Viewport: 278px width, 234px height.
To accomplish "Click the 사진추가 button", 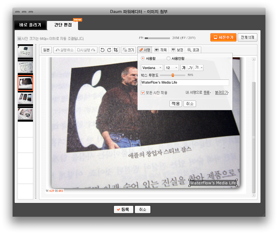I will pyautogui.click(x=223, y=37).
